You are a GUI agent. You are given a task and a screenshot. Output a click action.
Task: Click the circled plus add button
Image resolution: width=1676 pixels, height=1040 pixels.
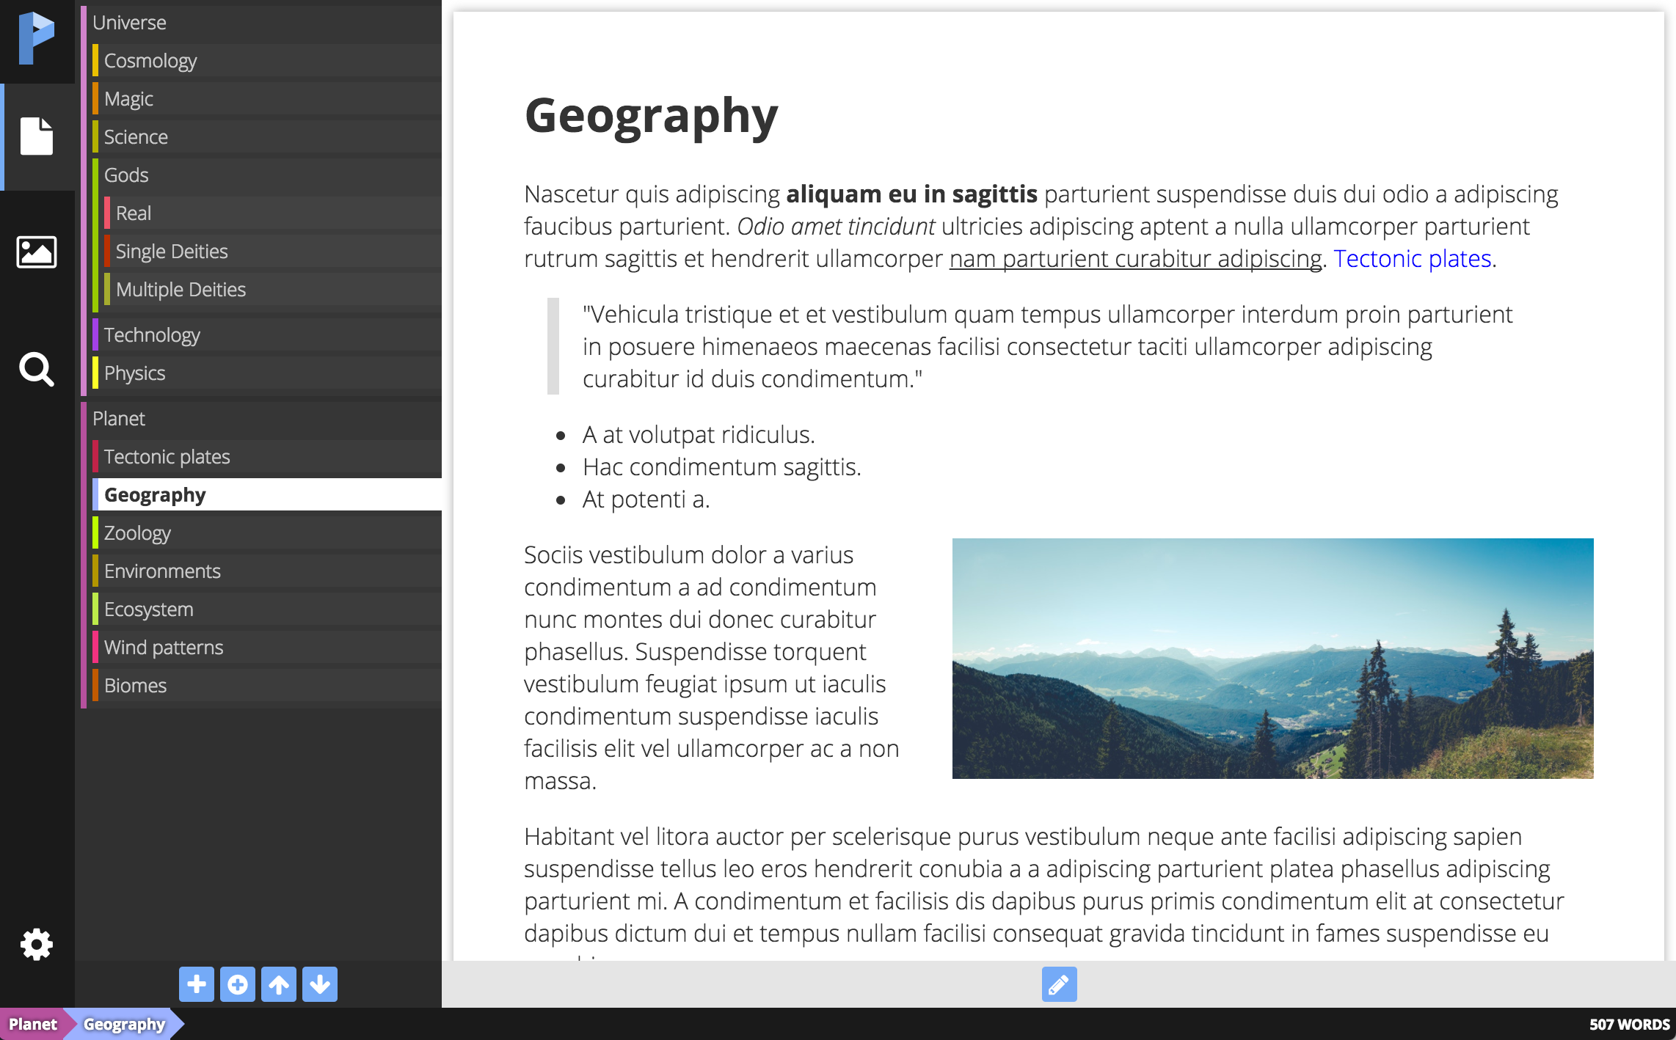pos(238,984)
